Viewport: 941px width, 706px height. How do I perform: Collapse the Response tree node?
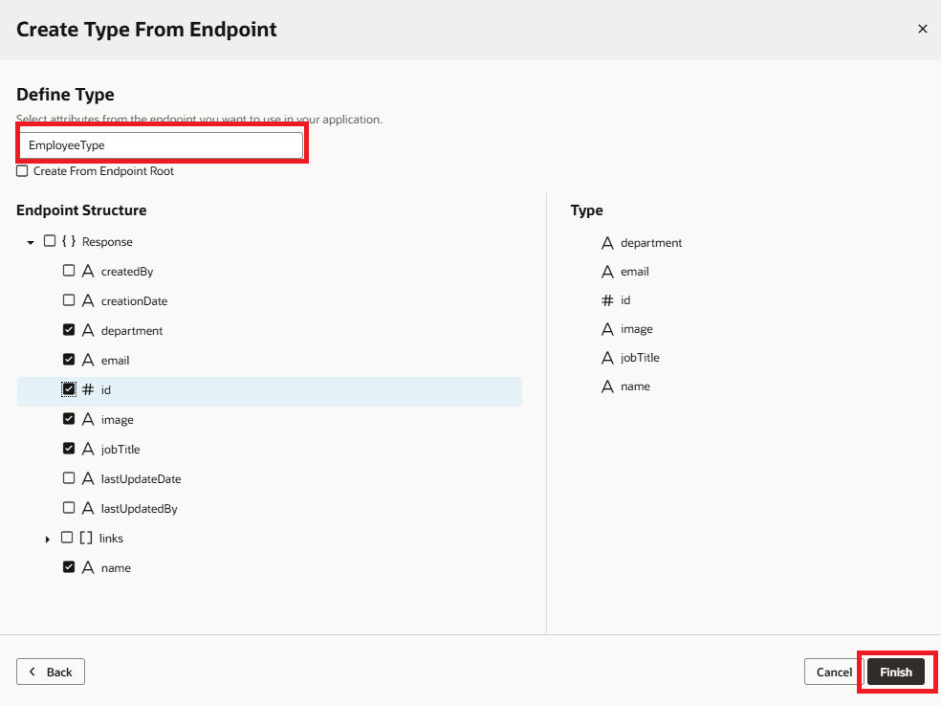[x=31, y=243]
